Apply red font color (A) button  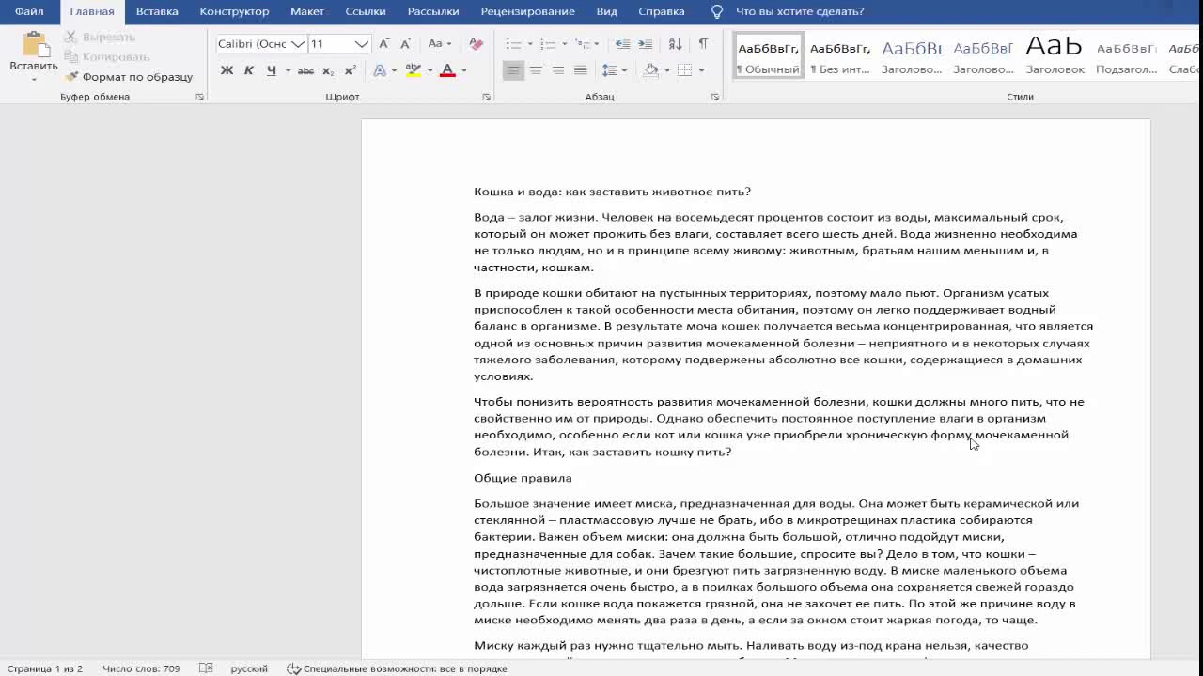click(x=447, y=70)
